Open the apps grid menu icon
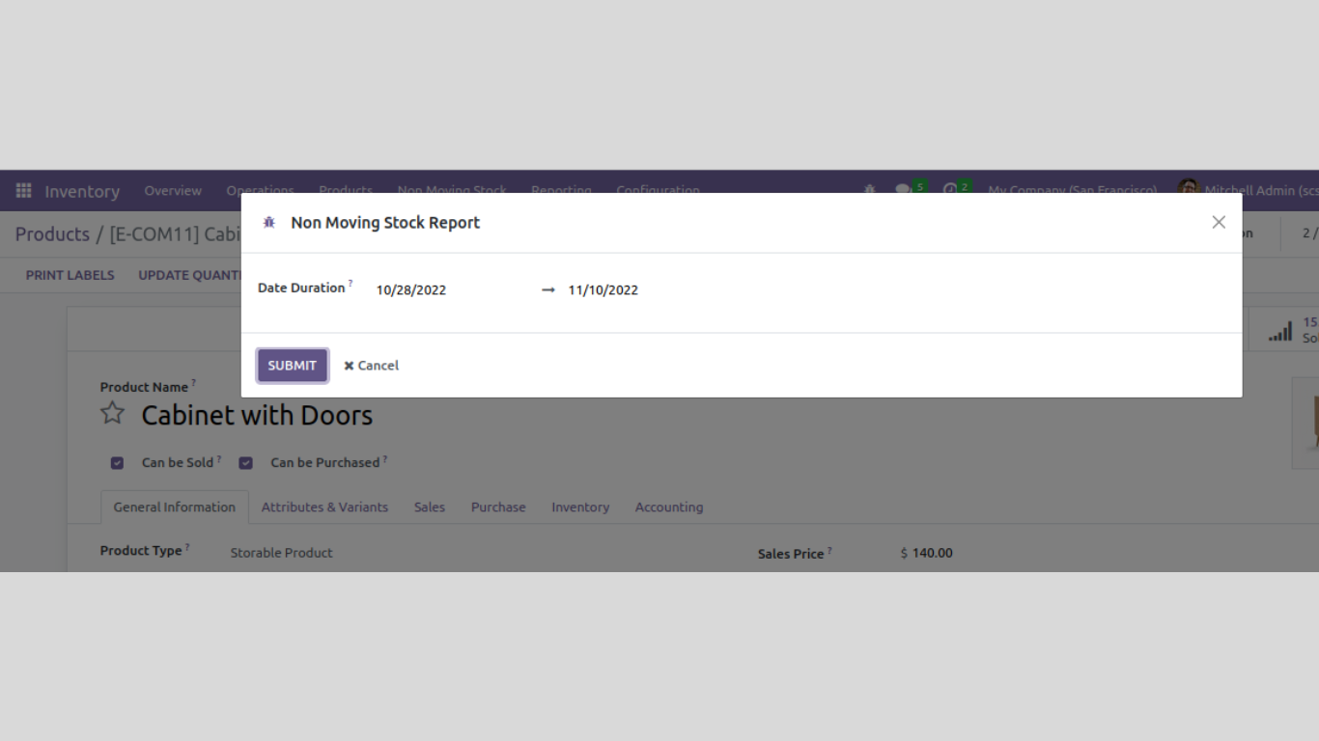 coord(24,191)
